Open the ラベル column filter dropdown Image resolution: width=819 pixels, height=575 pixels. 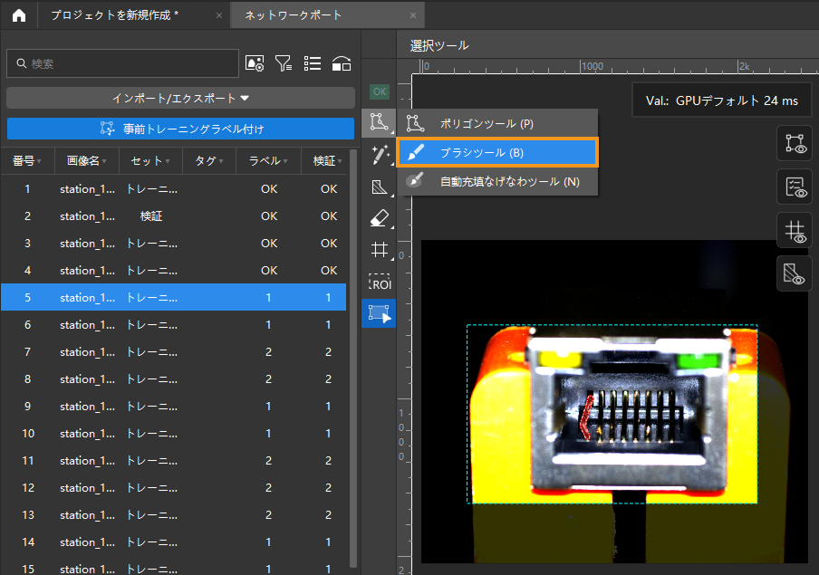(284, 161)
